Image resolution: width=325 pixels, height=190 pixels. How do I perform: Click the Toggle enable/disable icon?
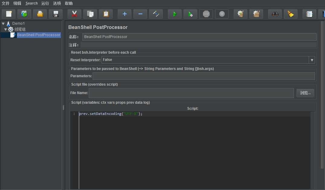coord(156,14)
